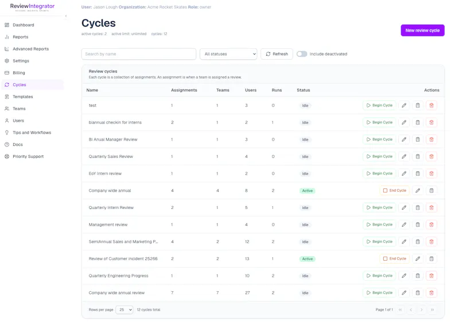Delete the 'Company wide annual review' cycle

pyautogui.click(x=431, y=292)
